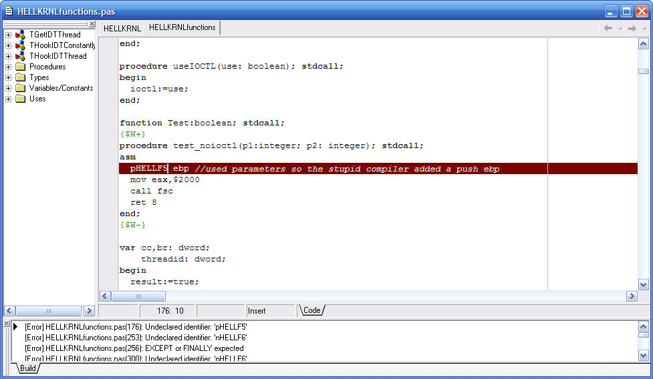
Task: Select THookIDTConstantly in code explorer
Action: [x=62, y=46]
